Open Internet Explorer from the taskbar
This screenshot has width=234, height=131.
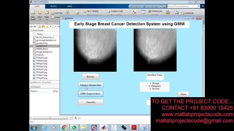click(x=44, y=128)
